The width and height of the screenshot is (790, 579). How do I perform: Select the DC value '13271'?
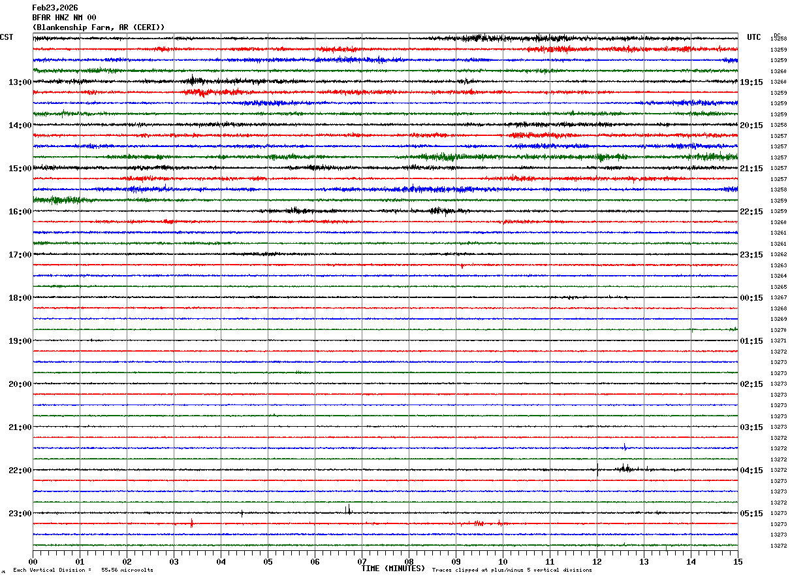(x=778, y=341)
